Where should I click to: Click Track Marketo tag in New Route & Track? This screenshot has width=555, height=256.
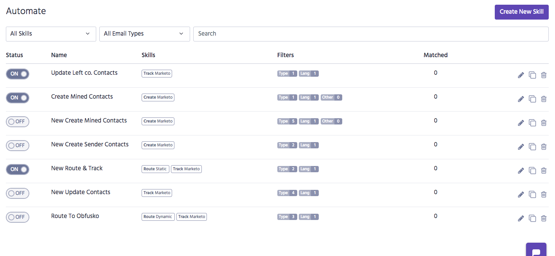coord(187,169)
